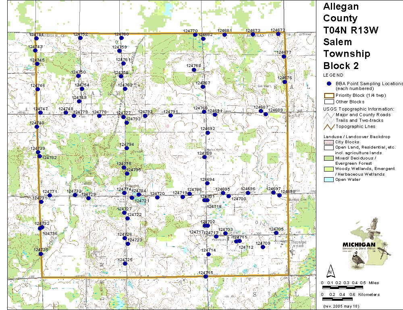Click the Priority Block legend box
This screenshot has height=310, width=403.
329,96
